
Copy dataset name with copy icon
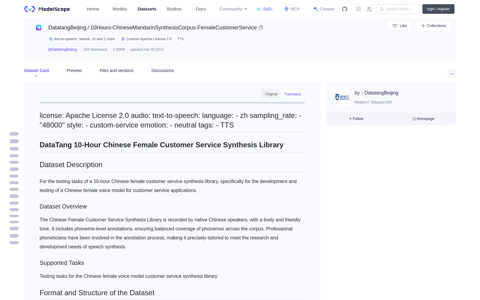[261, 28]
